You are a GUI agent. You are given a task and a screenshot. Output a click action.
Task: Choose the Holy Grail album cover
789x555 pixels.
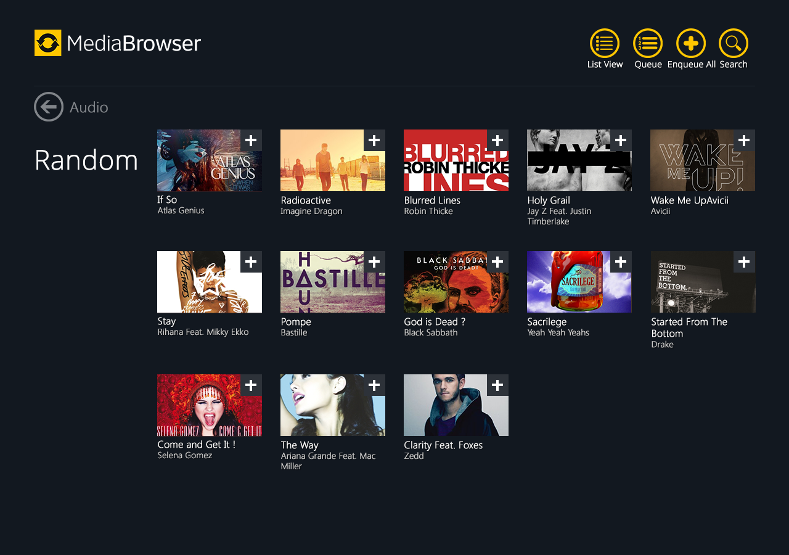pos(579,160)
